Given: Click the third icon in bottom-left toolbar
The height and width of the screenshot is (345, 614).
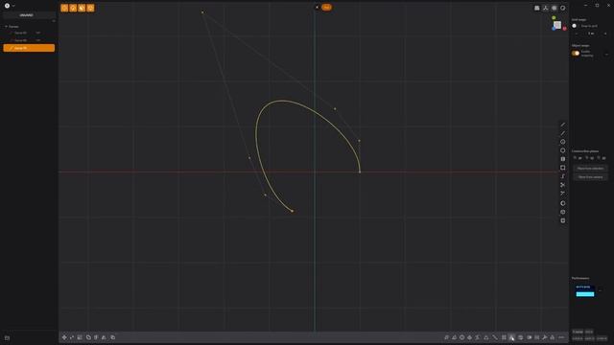Looking at the screenshot, I should click(x=80, y=337).
